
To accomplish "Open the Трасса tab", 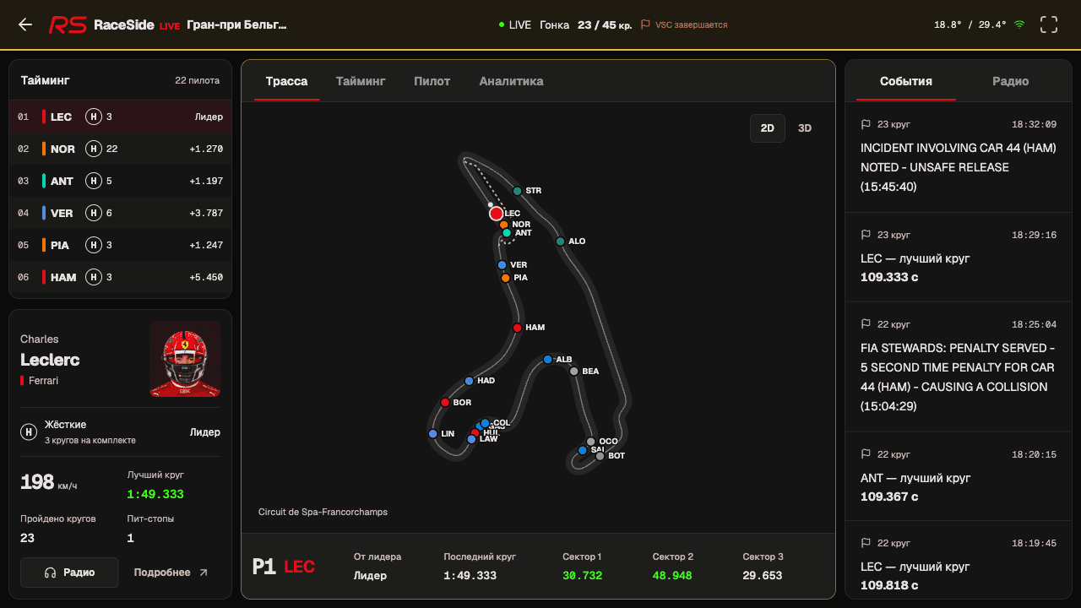I will pos(287,81).
